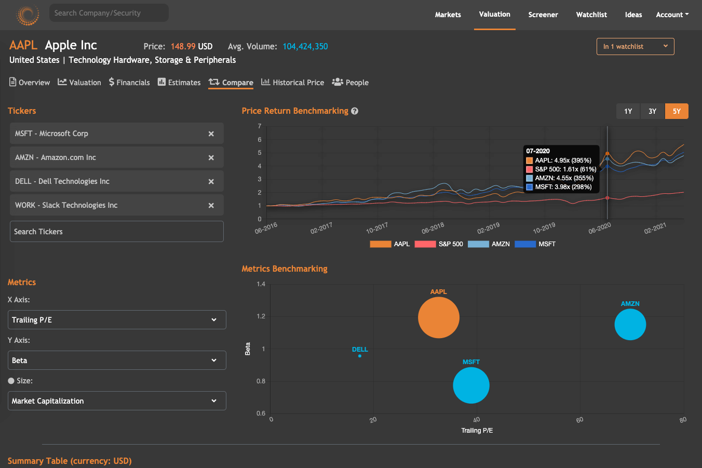The height and width of the screenshot is (468, 702).
Task: Toggle MSFT series in chart legend
Action: [x=535, y=244]
